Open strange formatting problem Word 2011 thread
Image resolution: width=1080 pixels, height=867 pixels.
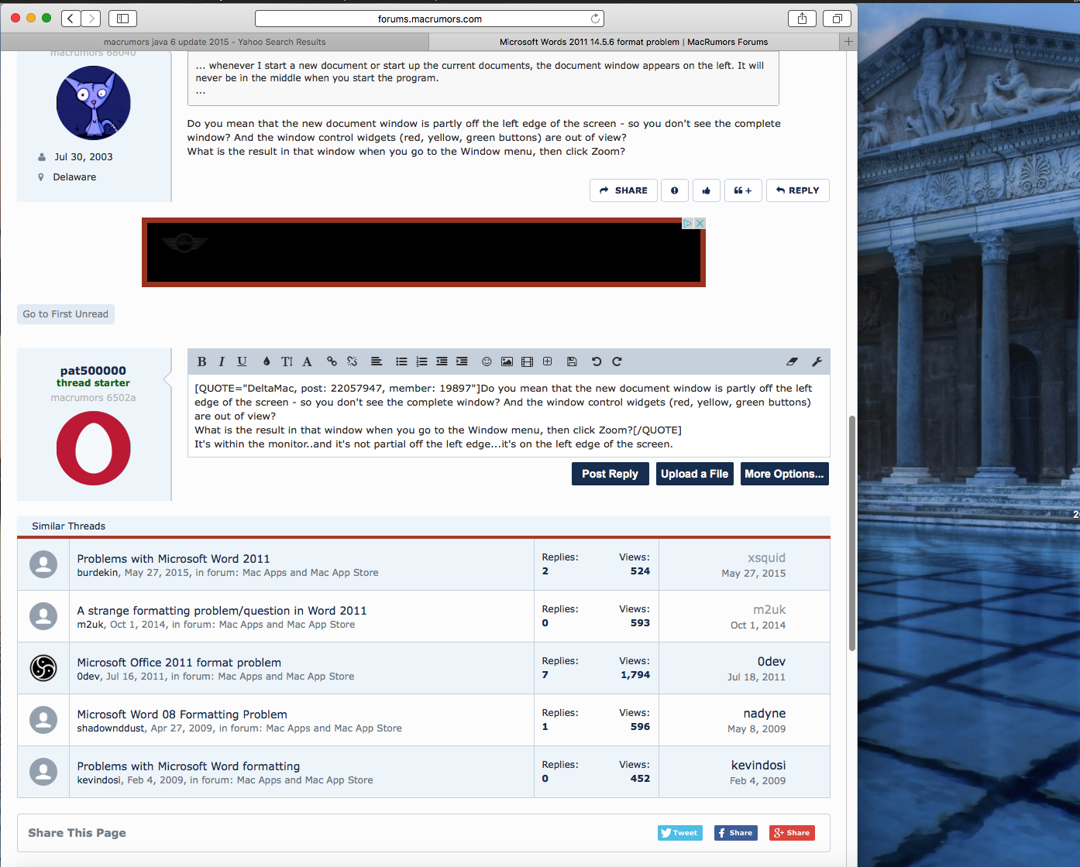click(x=222, y=611)
